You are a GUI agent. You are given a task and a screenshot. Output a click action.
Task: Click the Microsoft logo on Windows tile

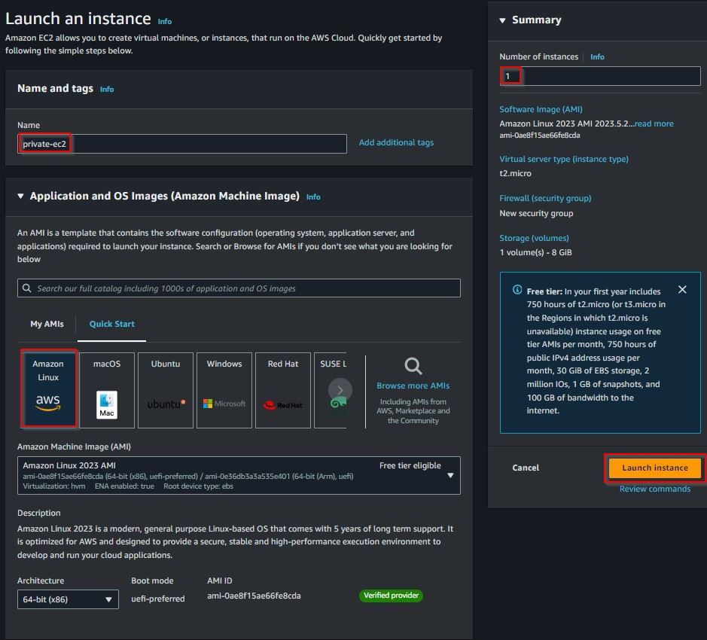(x=224, y=404)
